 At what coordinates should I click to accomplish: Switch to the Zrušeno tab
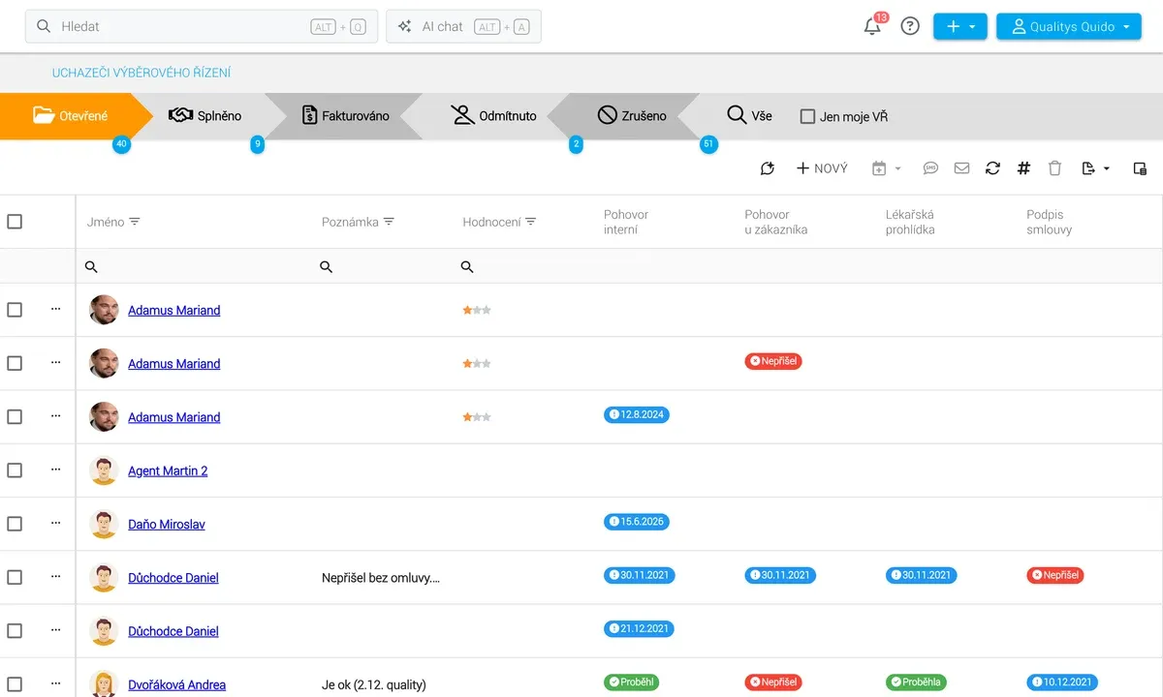[632, 116]
